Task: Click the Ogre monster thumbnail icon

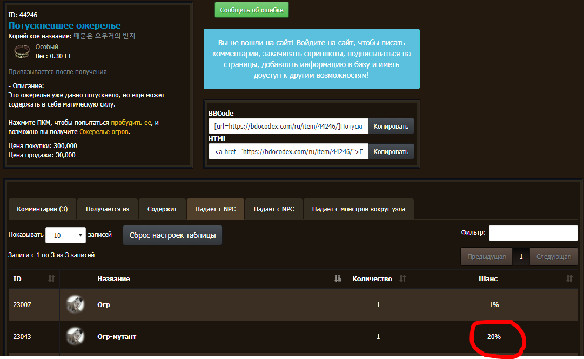Action: tap(75, 304)
